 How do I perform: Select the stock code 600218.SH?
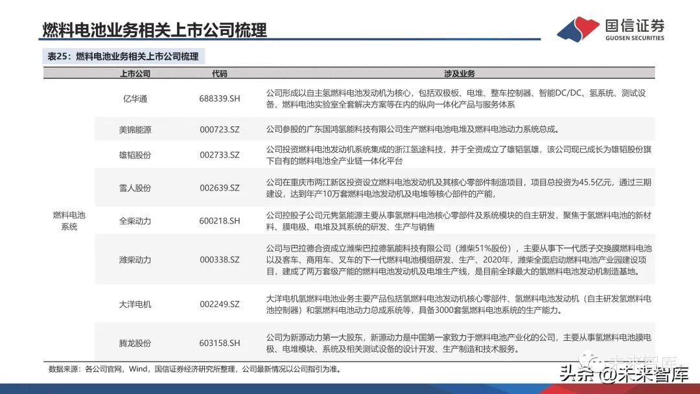[220, 221]
